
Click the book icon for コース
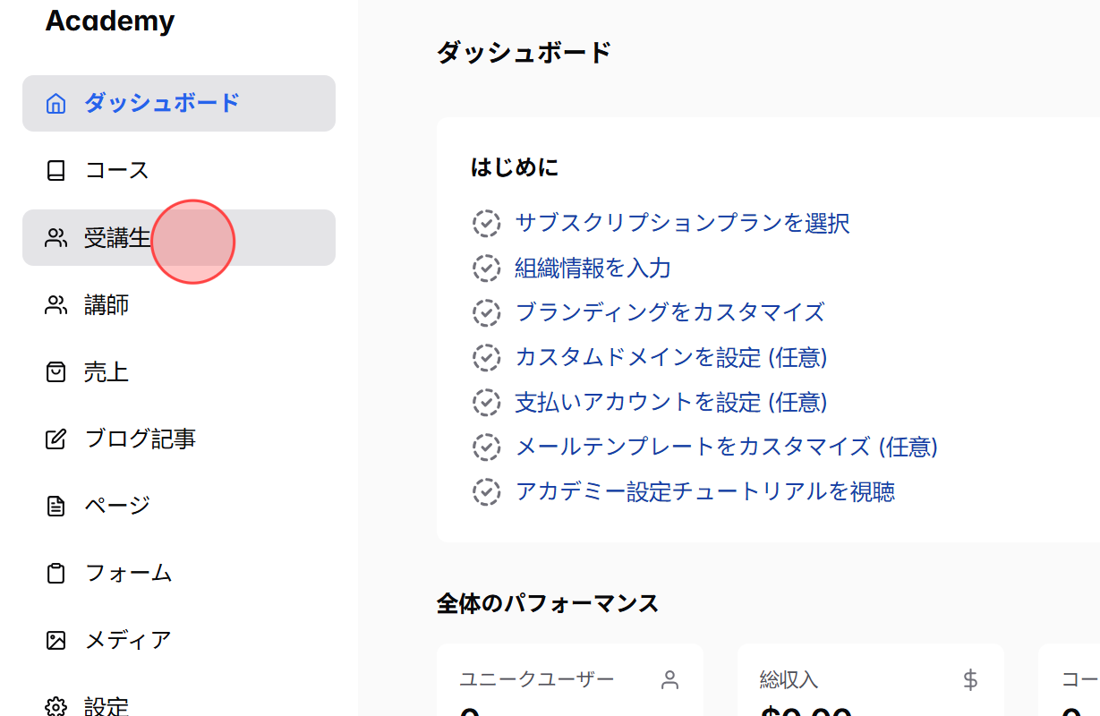55,170
